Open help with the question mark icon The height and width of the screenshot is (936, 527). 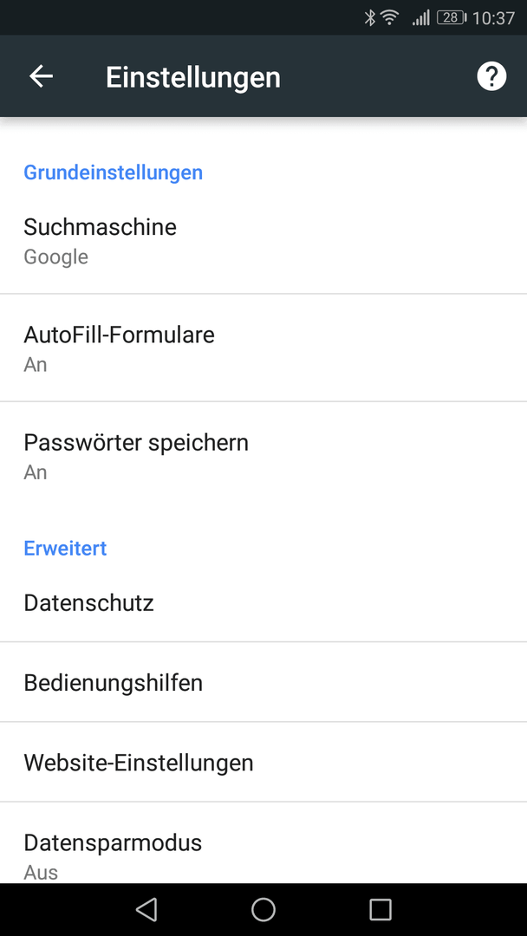491,76
